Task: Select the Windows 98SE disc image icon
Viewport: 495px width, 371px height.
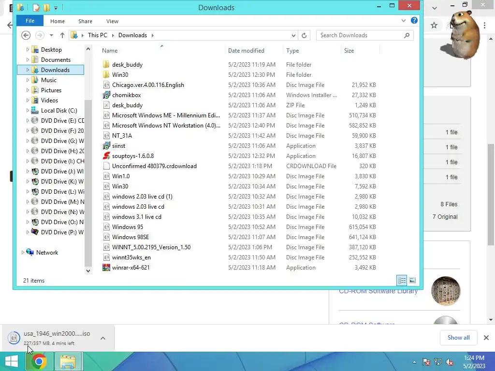Action: [106, 237]
